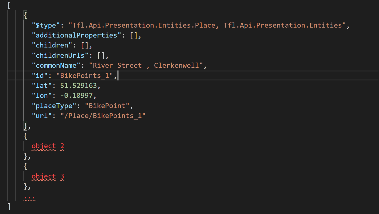Click the latitude number 51.529163
This screenshot has height=214, width=379.
(x=78, y=86)
